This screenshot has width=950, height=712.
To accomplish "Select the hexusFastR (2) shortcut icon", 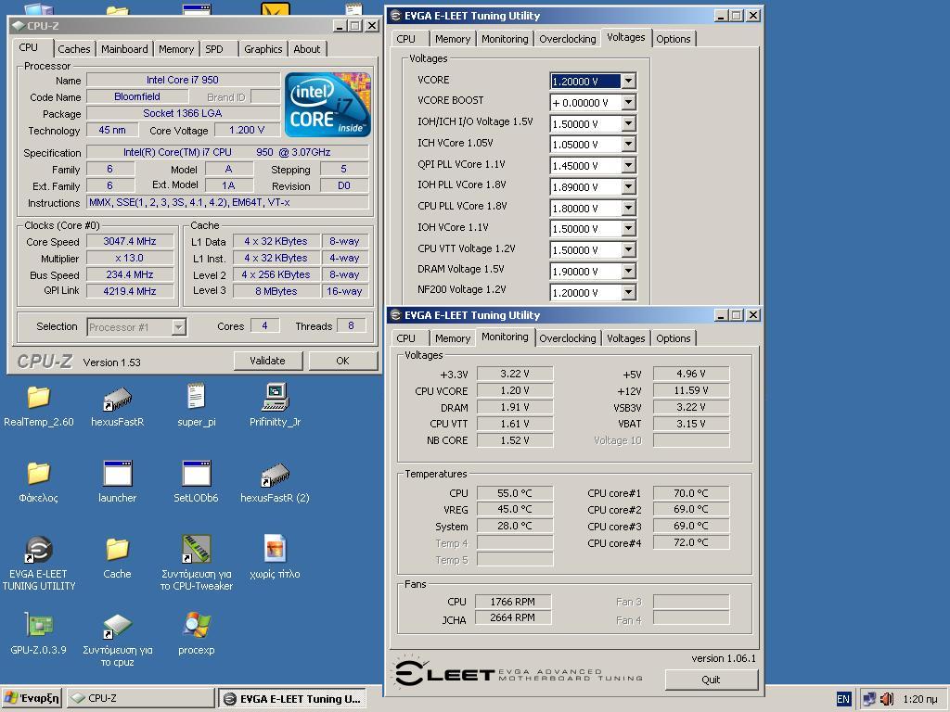I will 275,475.
